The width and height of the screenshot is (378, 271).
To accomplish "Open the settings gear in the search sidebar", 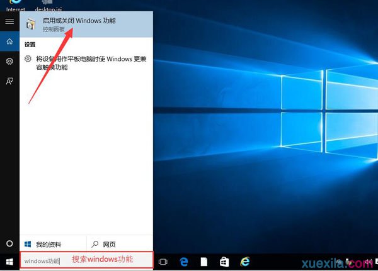I will coord(9,61).
